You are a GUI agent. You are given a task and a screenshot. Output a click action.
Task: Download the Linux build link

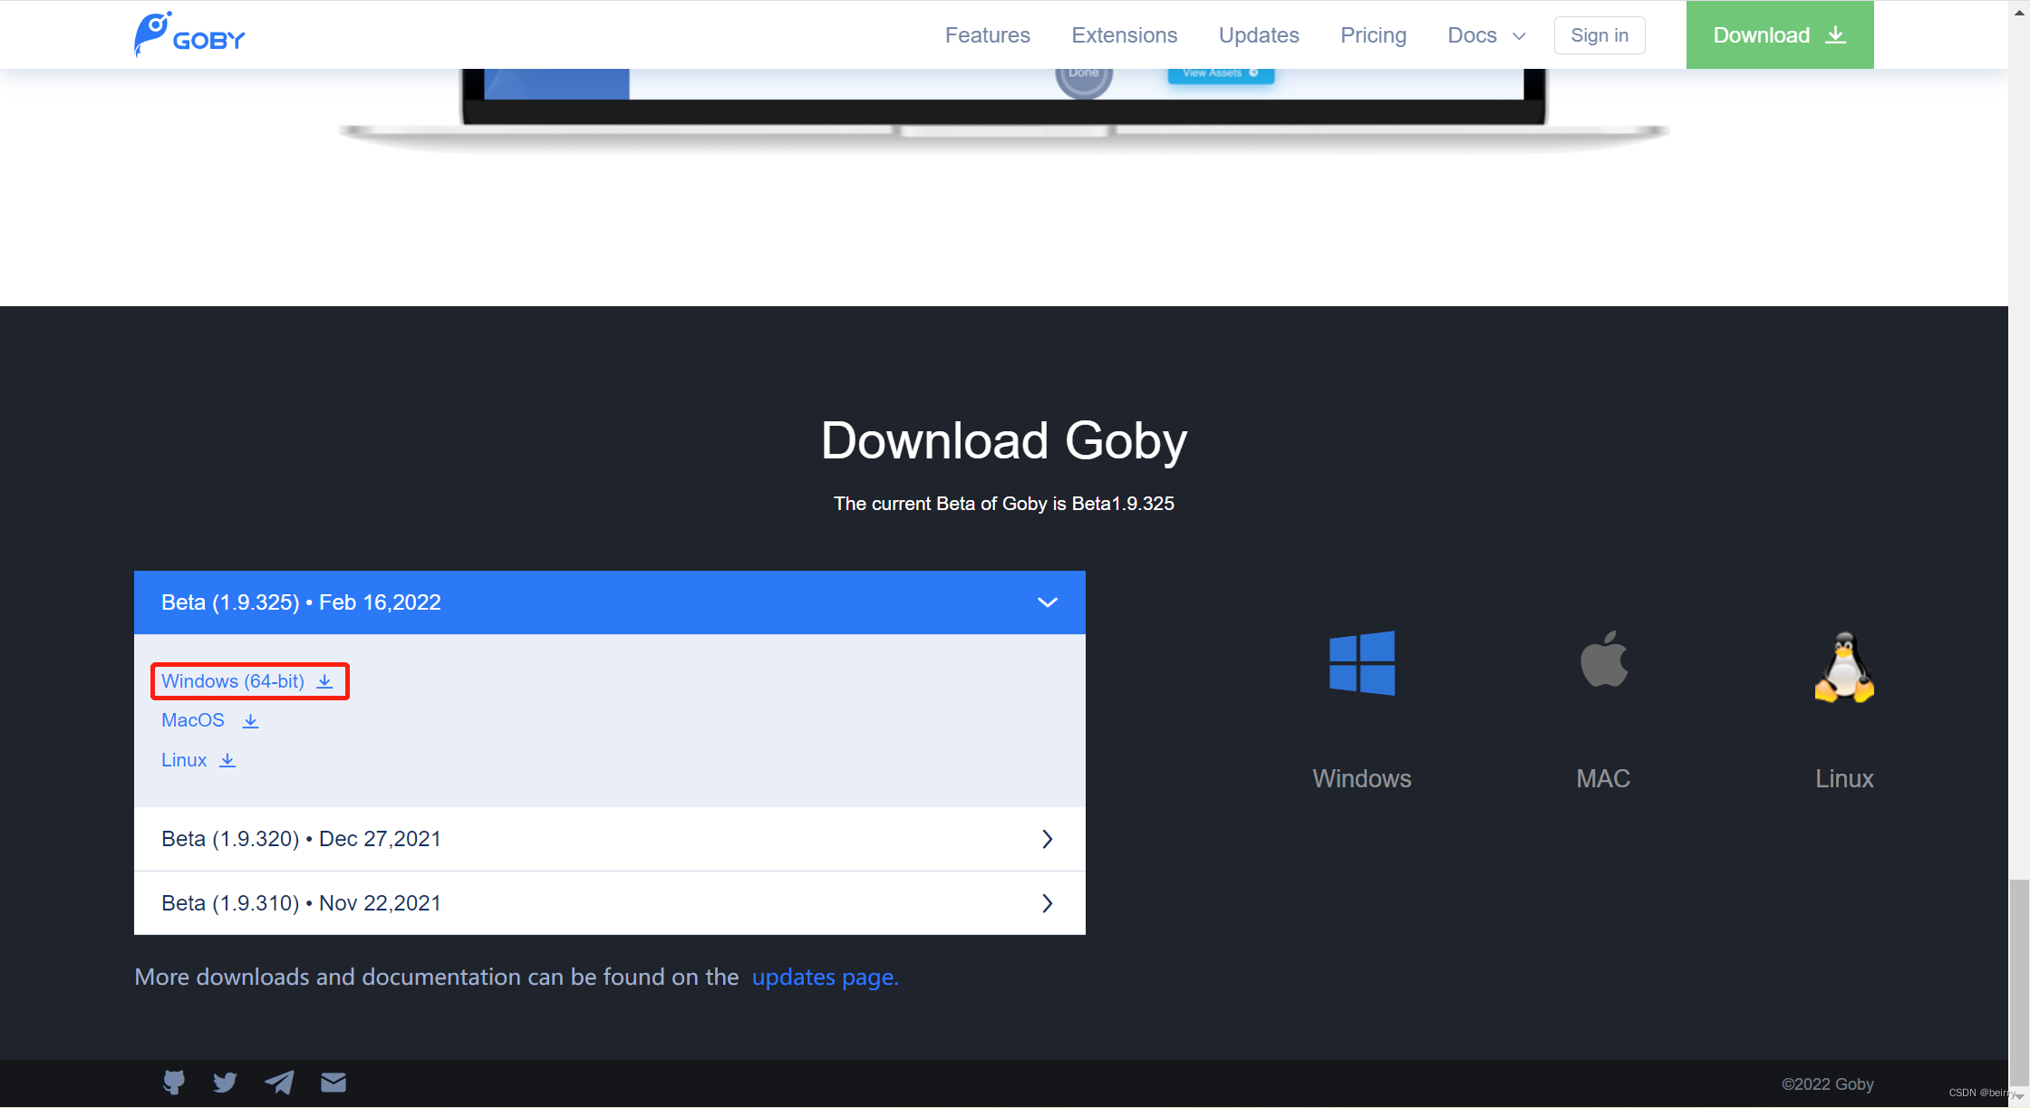point(184,760)
